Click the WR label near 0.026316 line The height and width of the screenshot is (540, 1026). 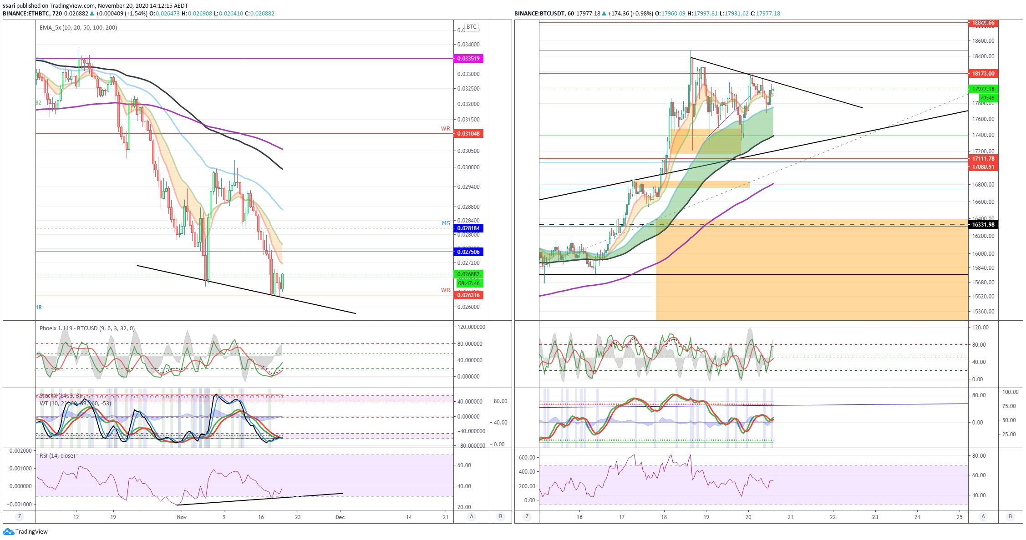click(x=446, y=290)
